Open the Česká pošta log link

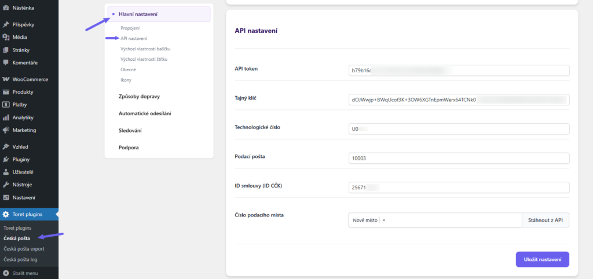tap(20, 259)
